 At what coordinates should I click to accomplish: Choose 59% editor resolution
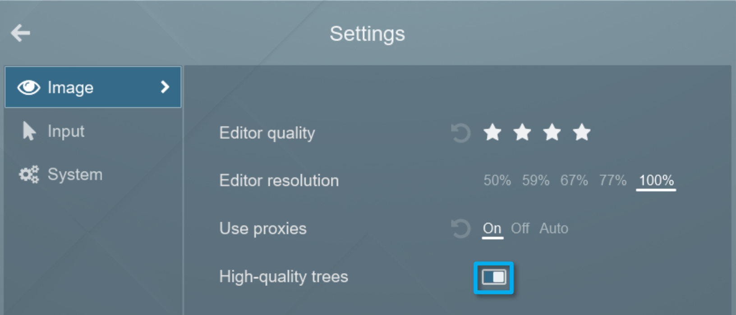point(535,180)
